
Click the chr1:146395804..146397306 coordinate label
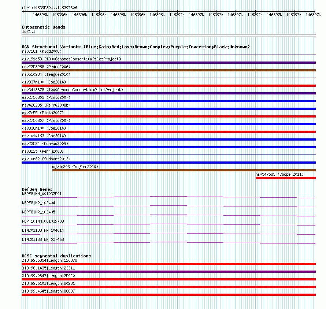click(49, 8)
